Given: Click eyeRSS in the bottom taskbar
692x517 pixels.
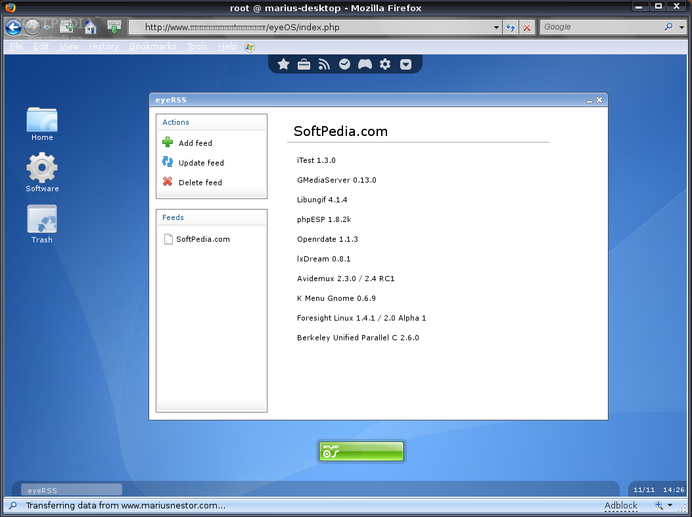Looking at the screenshot, I should tap(72, 490).
